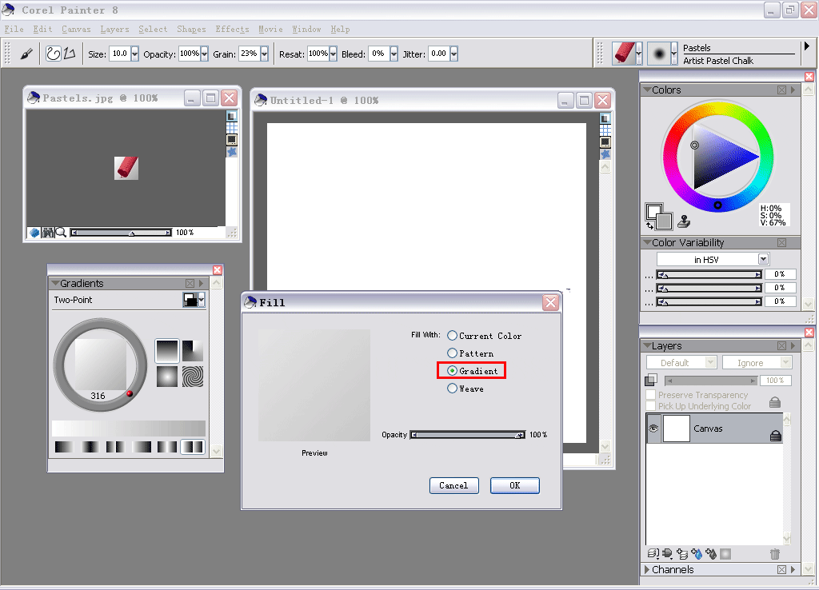Open the Resat dropdown arrow
The width and height of the screenshot is (819, 590).
pos(334,54)
